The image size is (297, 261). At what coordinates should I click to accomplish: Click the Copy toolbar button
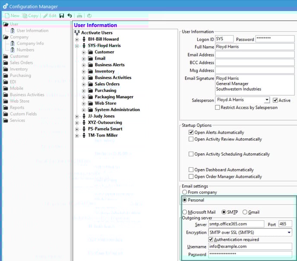[30, 16]
